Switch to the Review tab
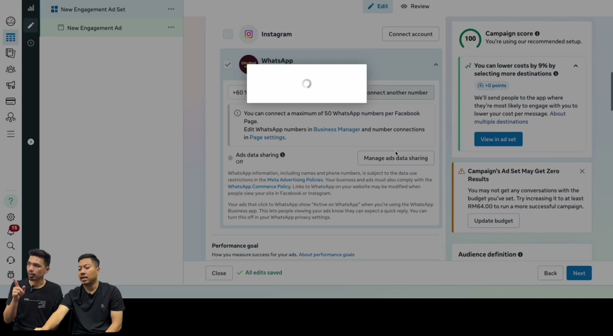Screen dimensions: 613x336 415,6
